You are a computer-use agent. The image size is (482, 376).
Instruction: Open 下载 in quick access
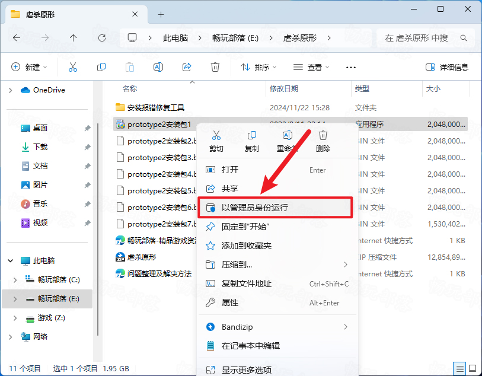pos(40,147)
